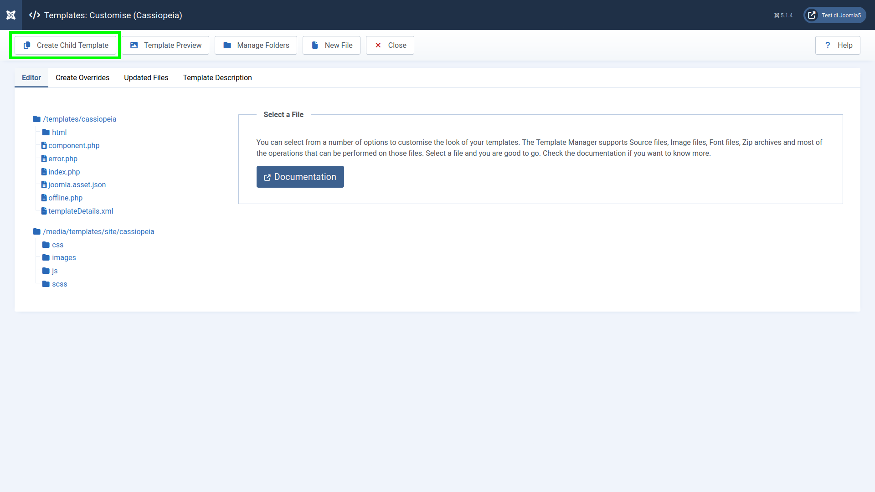Expand the html folder
This screenshot has width=875, height=492.
click(59, 132)
